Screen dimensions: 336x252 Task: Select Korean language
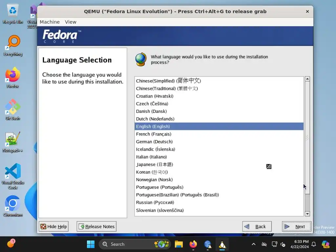coord(219,172)
